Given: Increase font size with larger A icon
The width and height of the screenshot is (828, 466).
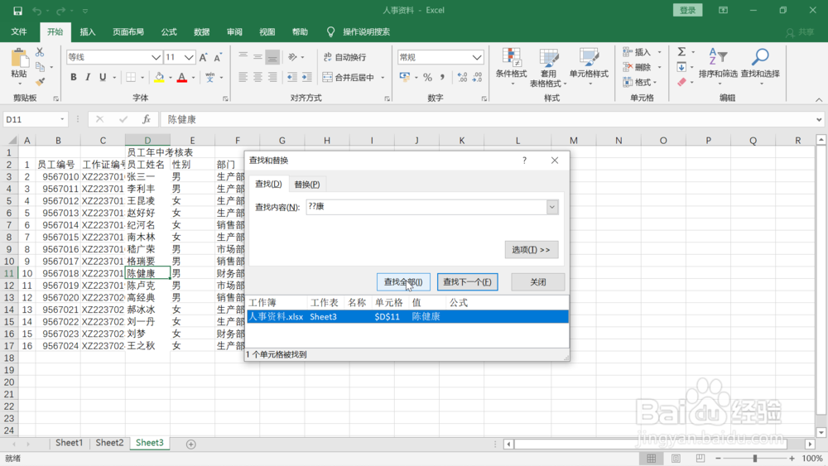Looking at the screenshot, I should click(204, 57).
